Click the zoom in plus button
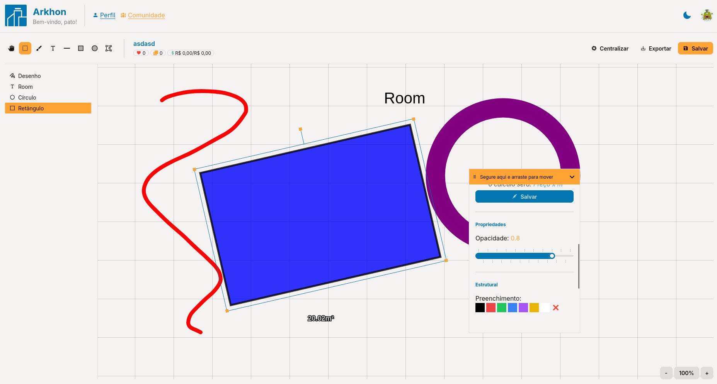The image size is (717, 384). tap(707, 373)
